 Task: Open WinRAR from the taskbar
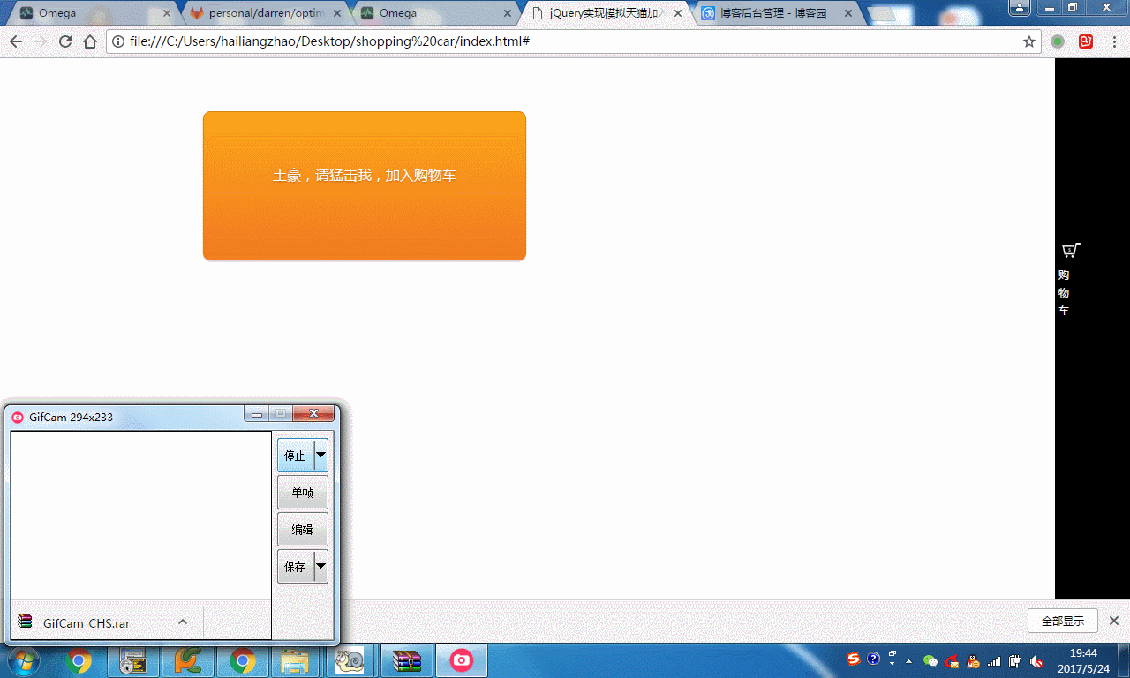coord(407,660)
